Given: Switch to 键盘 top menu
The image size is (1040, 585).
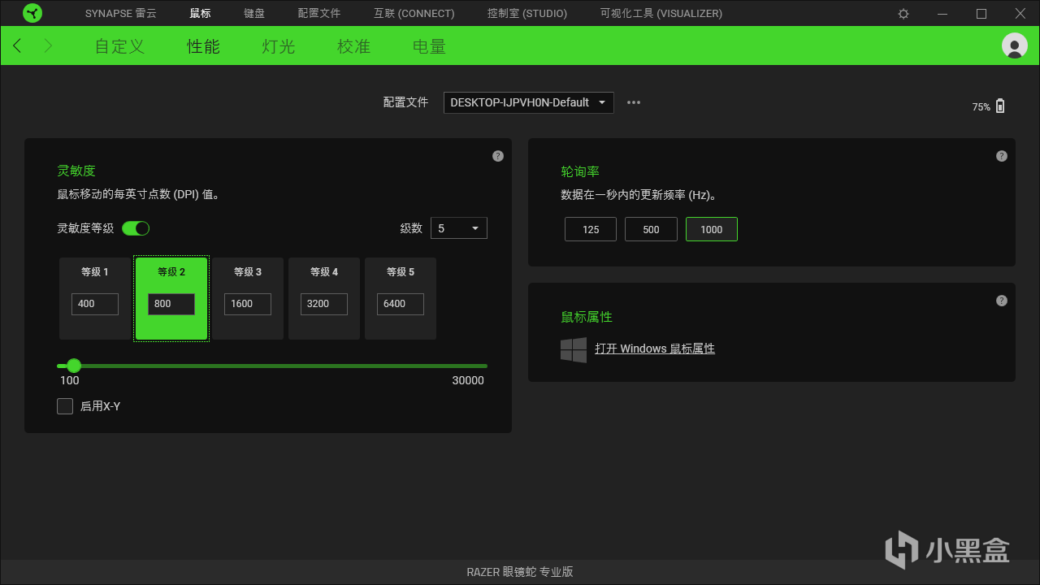Looking at the screenshot, I should 254,14.
